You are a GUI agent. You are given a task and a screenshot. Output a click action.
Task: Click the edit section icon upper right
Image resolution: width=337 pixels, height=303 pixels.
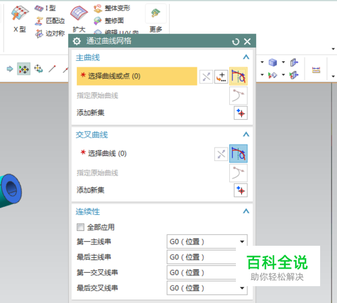(x=294, y=63)
